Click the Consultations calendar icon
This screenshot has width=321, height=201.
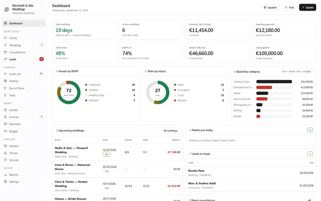5,52
